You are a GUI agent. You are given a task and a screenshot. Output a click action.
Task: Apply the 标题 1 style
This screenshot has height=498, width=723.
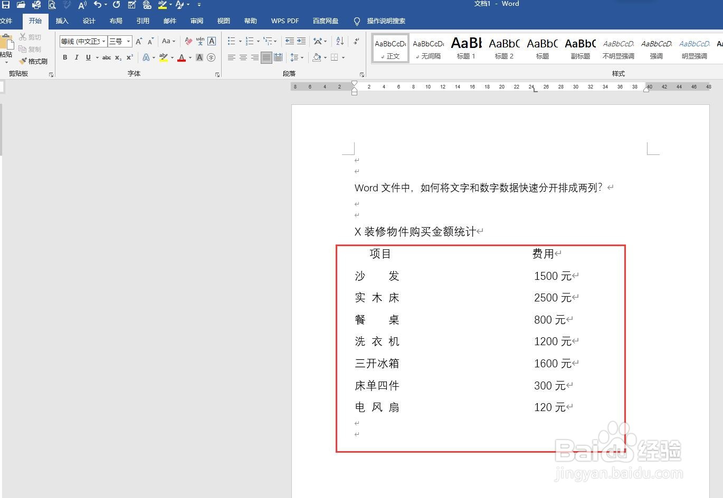pos(465,47)
